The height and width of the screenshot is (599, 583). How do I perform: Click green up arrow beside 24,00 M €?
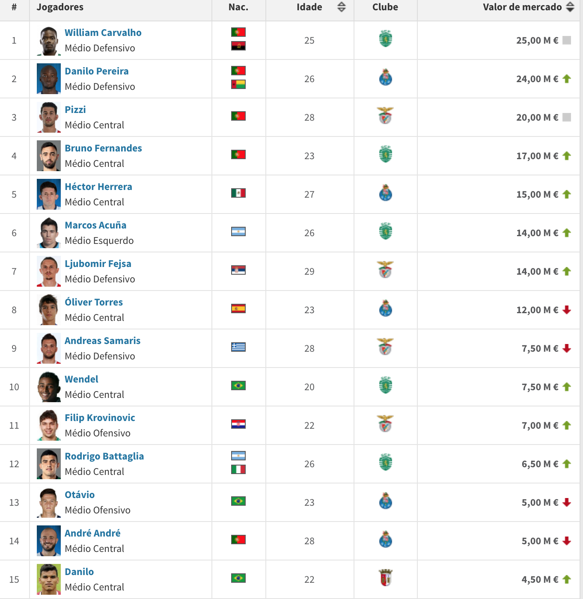tap(567, 79)
